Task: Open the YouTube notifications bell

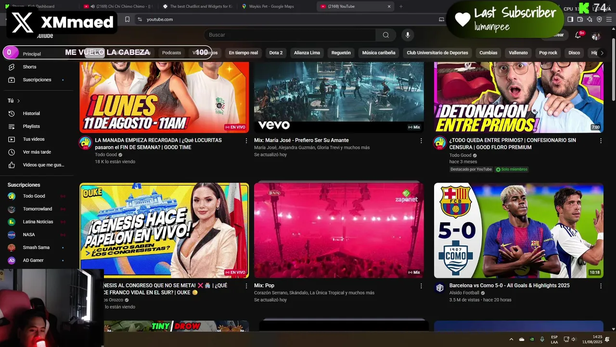Action: 578,35
